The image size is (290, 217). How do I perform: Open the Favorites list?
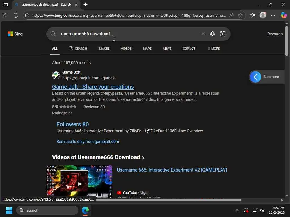click(253, 15)
